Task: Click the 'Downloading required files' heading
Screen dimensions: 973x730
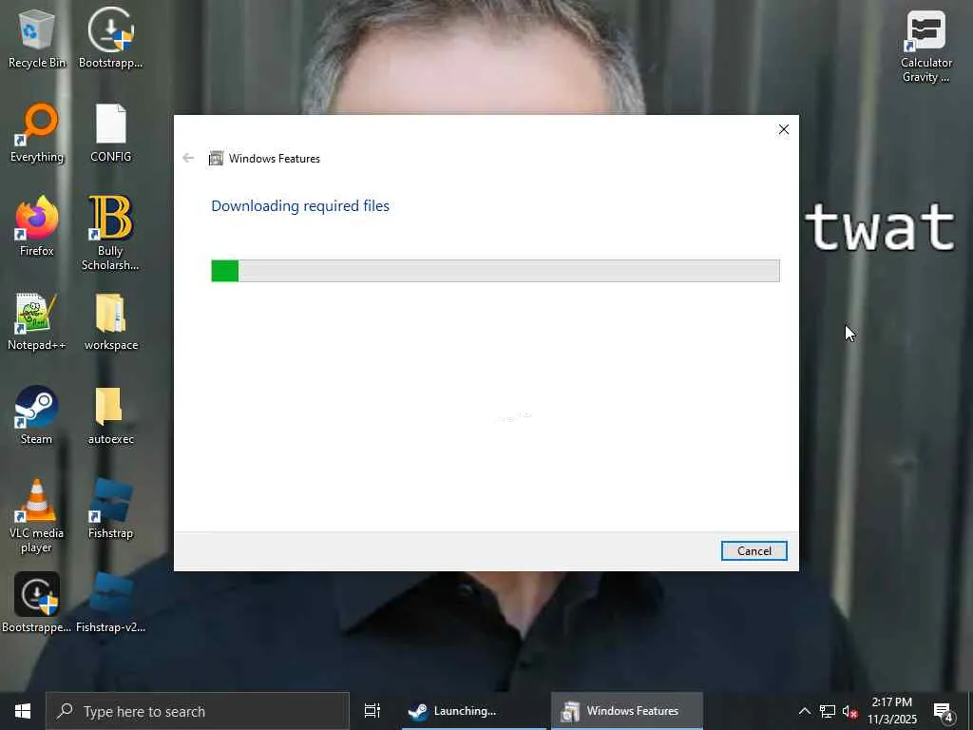Action: pos(300,205)
